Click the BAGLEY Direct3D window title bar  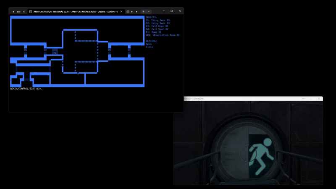tap(253, 99)
